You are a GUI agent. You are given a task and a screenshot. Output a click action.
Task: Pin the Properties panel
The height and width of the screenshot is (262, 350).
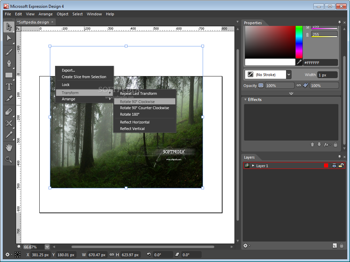click(339, 22)
